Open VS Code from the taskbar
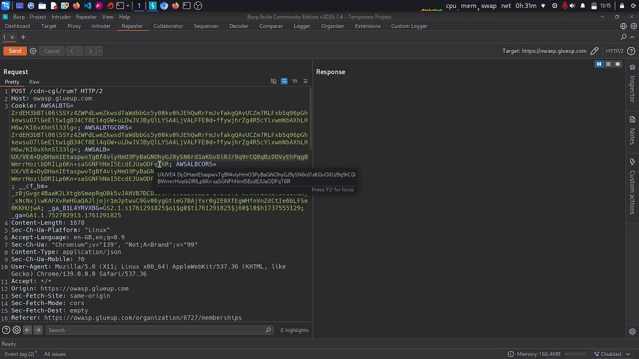639x359 pixels. 88,6
